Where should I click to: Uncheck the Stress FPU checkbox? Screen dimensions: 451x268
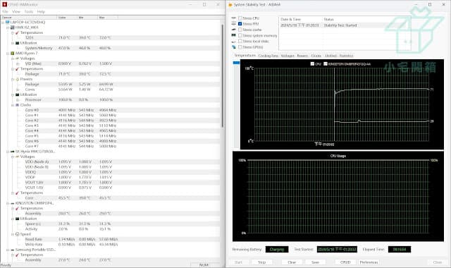point(240,24)
